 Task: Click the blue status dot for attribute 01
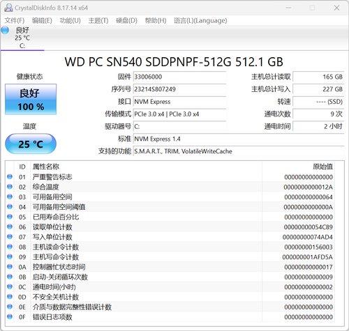[10, 176]
